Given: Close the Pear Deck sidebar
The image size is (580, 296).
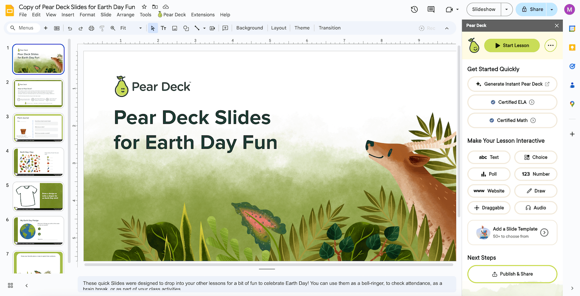Looking at the screenshot, I should [557, 25].
